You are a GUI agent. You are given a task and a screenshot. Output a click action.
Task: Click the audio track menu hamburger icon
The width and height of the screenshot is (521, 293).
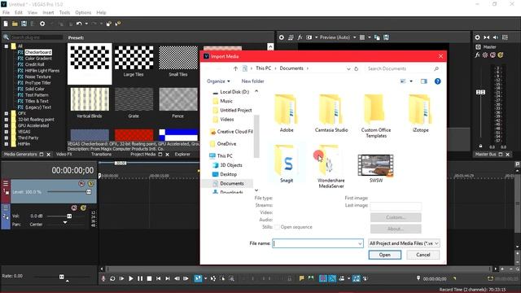pos(6,208)
